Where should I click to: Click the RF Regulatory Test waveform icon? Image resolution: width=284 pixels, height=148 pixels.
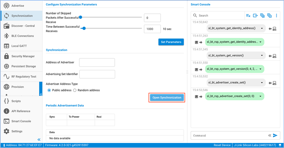pos(6,77)
